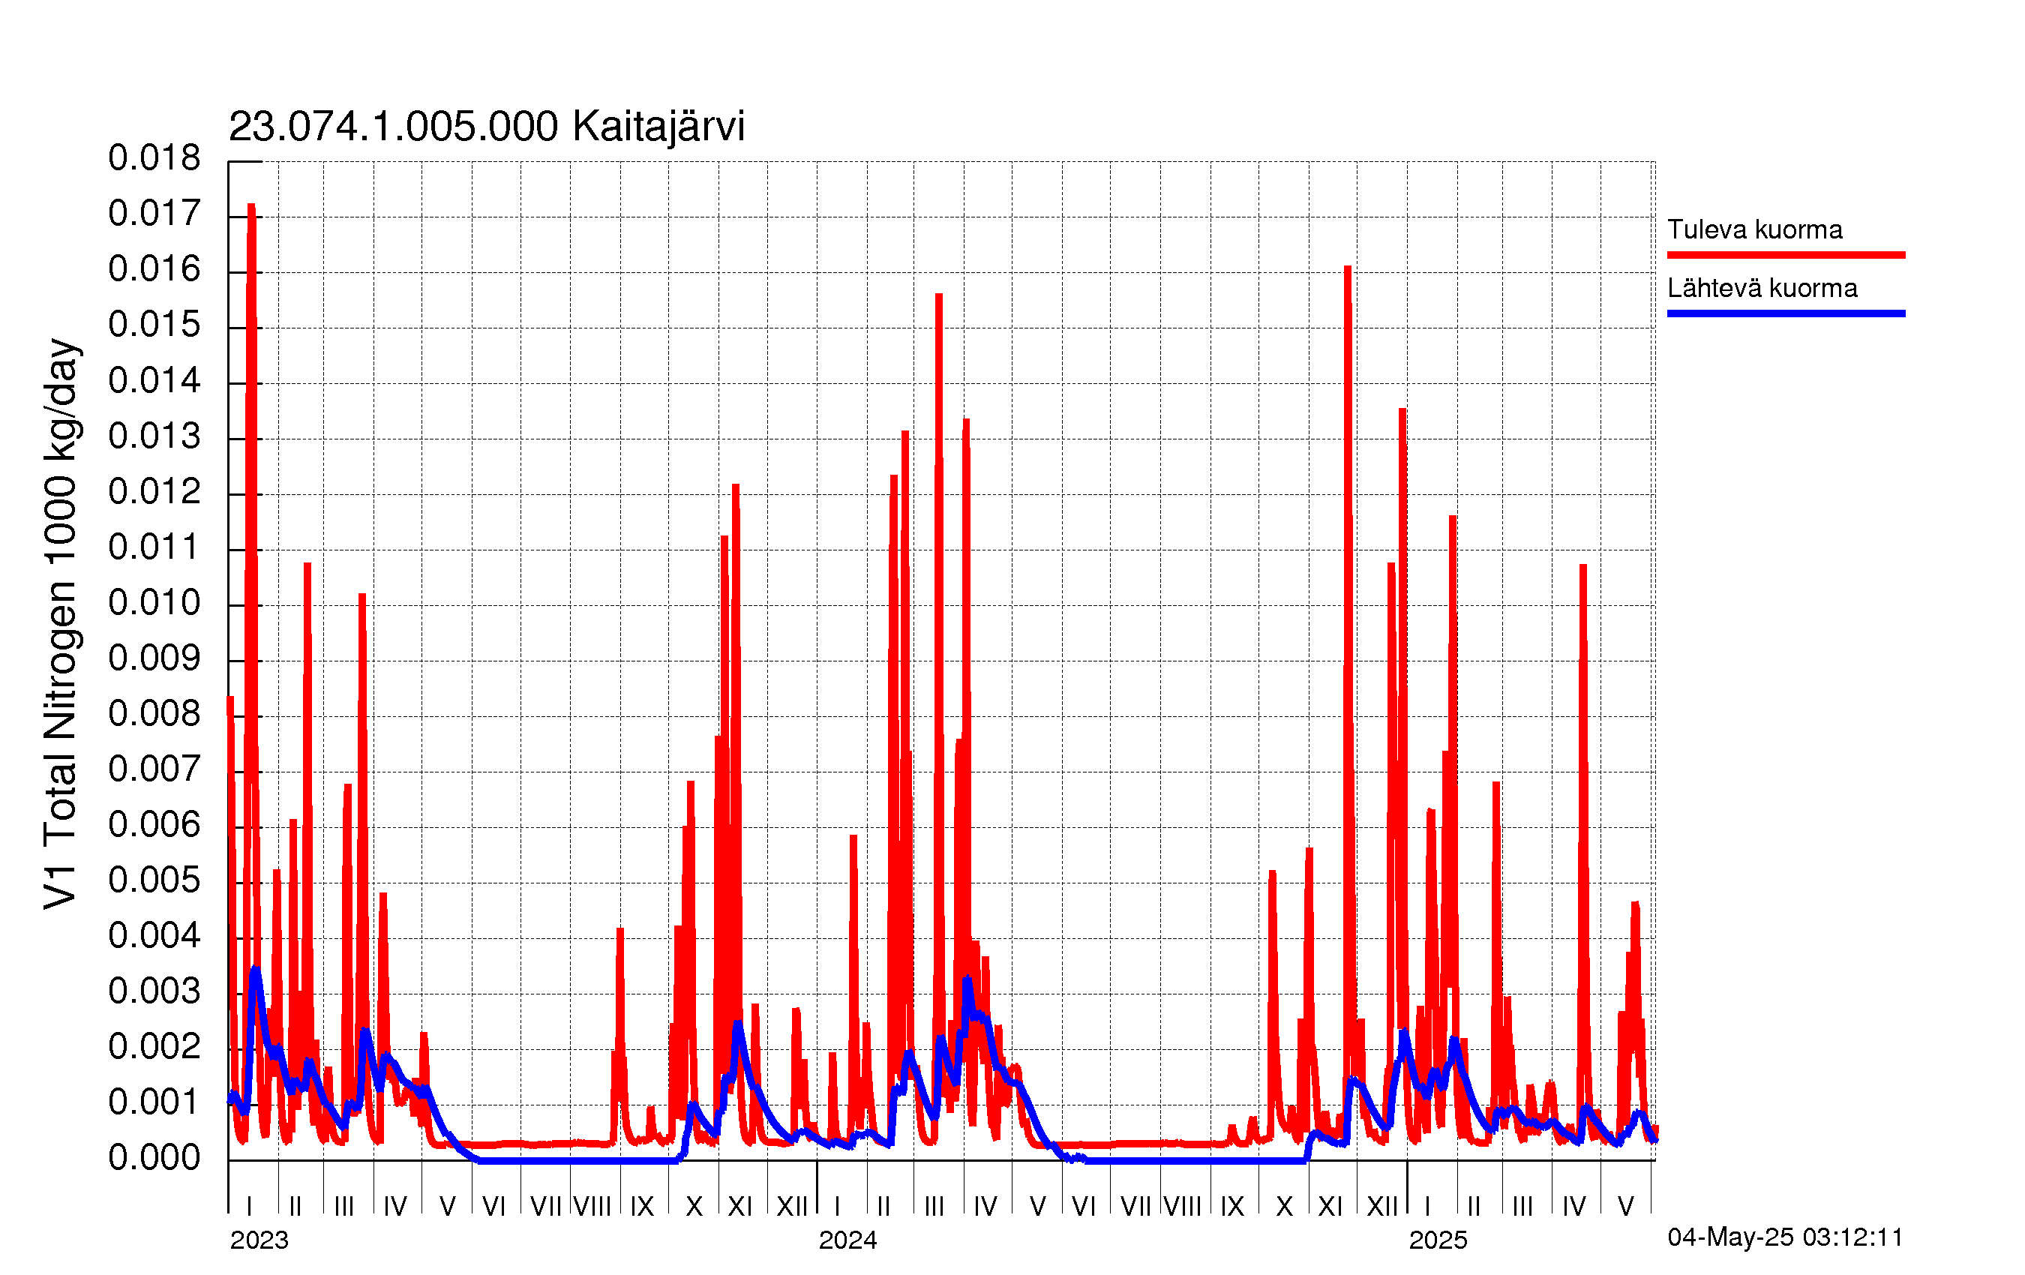Screen dimensions: 2025x1275
Task: Click the y-axis label 'V1 Total Nitrogen 1000 kg/day'
Action: click(61, 624)
